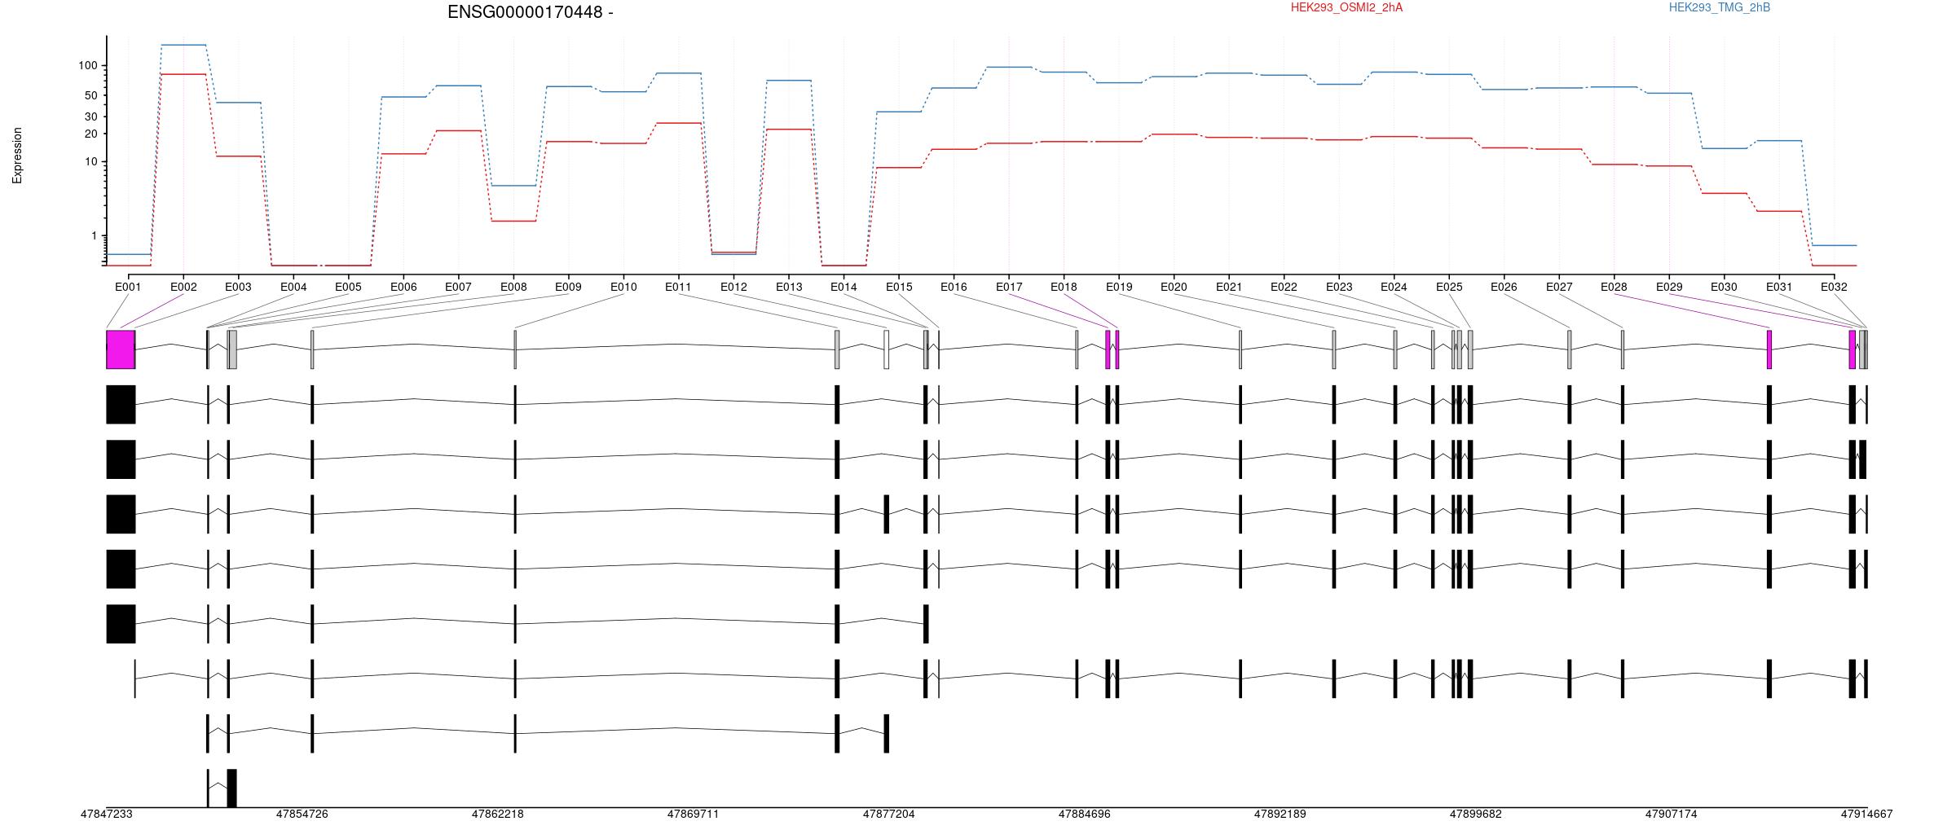The height and width of the screenshot is (830, 1956).
Task: Click genomic coordinate 47854726
Action: 302,814
